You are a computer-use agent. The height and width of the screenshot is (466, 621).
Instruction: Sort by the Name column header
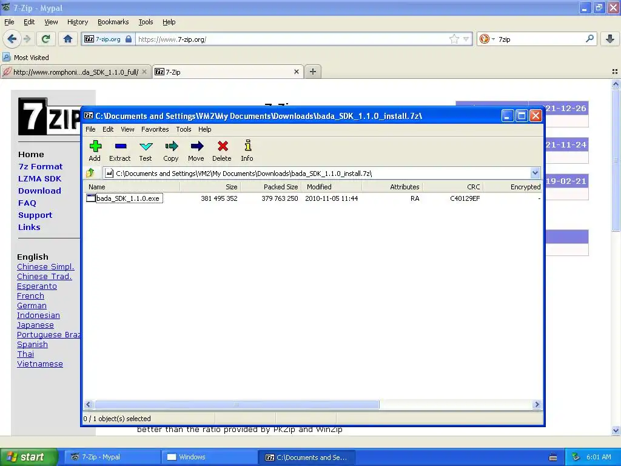pyautogui.click(x=132, y=187)
